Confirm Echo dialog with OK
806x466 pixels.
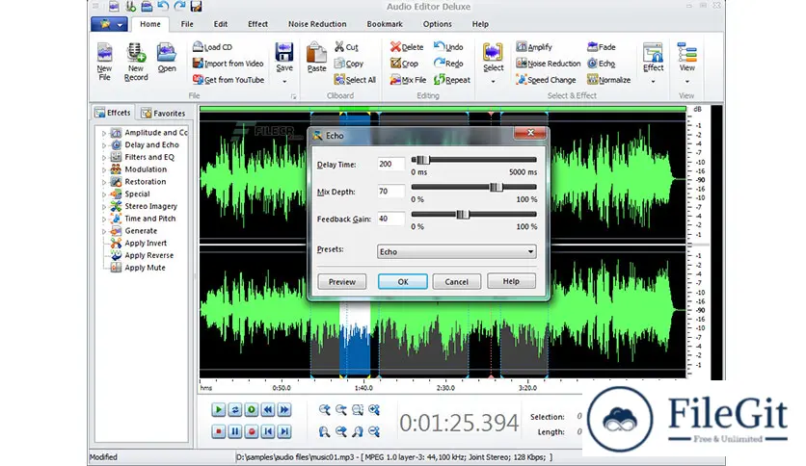point(402,282)
